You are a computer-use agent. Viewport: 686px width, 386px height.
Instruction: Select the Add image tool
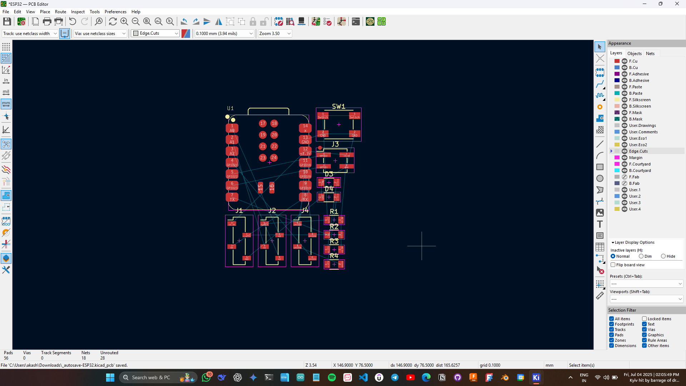point(600,213)
